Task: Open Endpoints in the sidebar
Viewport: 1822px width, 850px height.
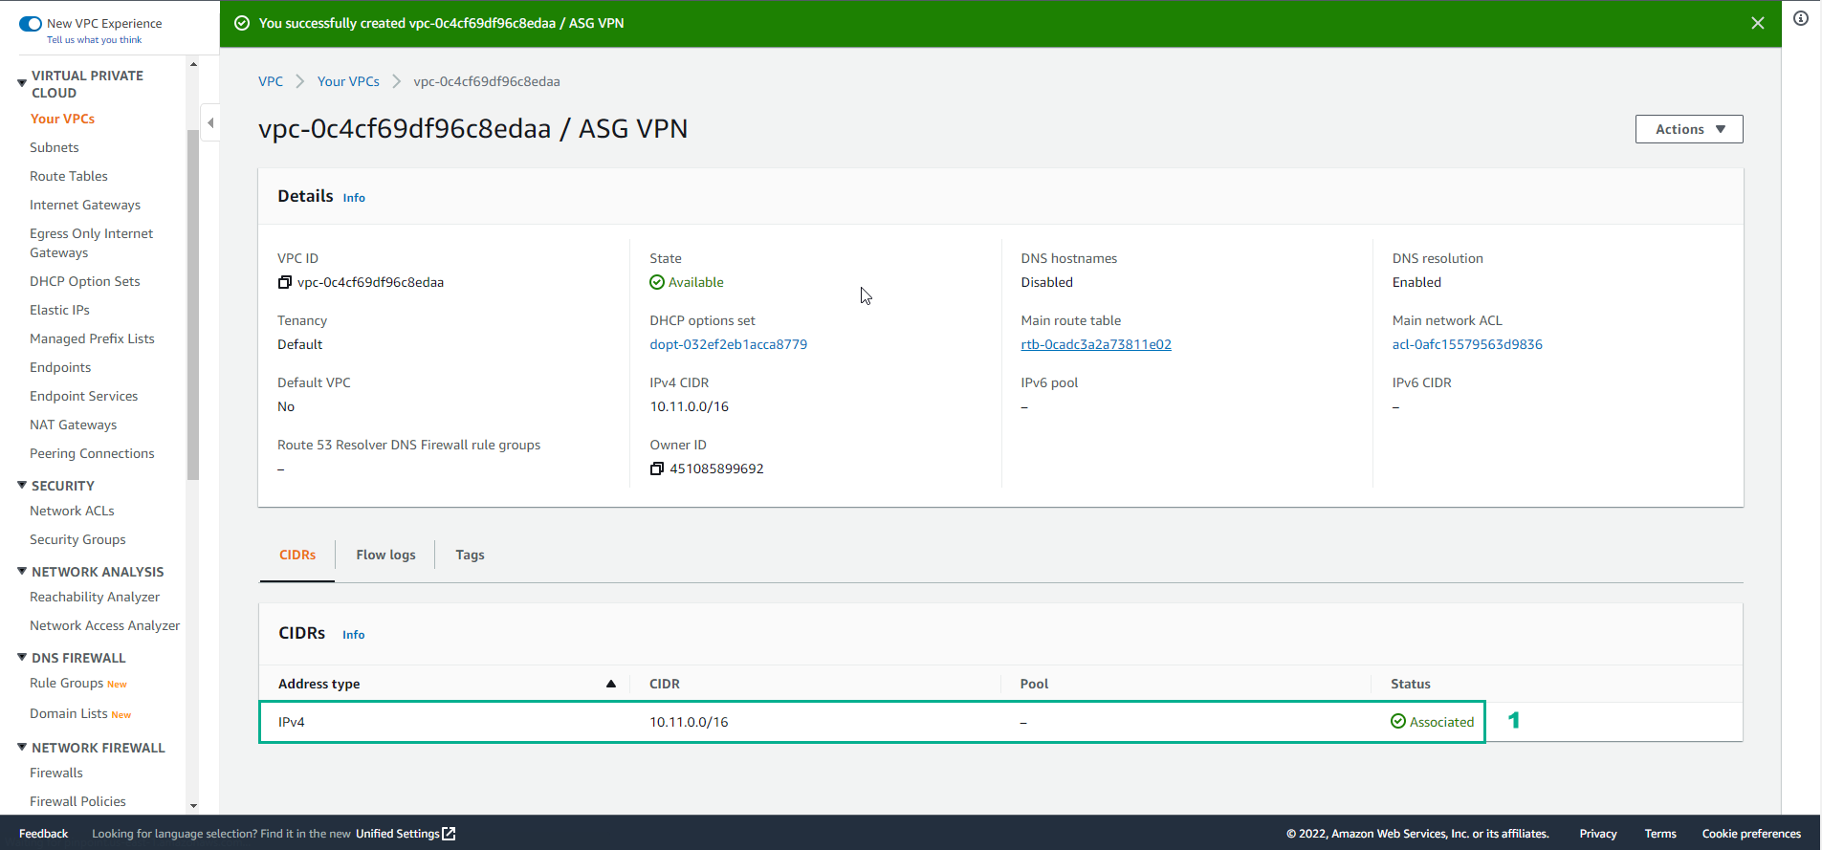Action: tap(60, 367)
